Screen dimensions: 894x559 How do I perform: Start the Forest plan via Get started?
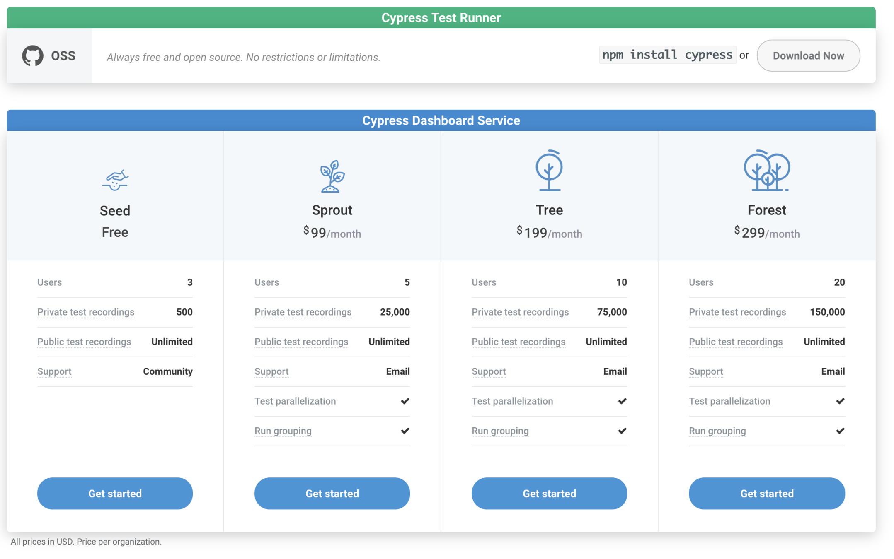tap(766, 493)
